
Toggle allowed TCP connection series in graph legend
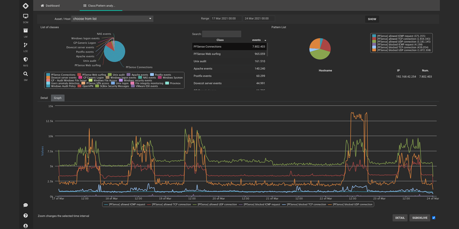click(171, 205)
